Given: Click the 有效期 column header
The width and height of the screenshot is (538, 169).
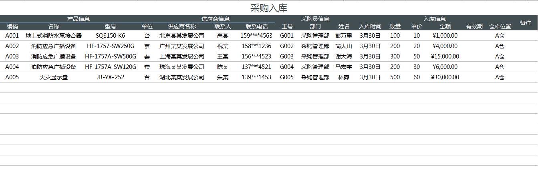Looking at the screenshot, I should point(474,26).
